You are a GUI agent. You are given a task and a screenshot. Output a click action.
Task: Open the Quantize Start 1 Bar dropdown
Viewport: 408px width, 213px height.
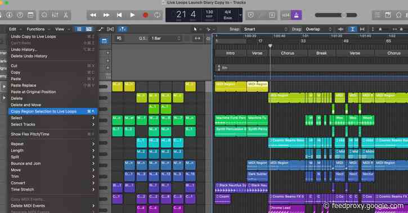coord(166,38)
